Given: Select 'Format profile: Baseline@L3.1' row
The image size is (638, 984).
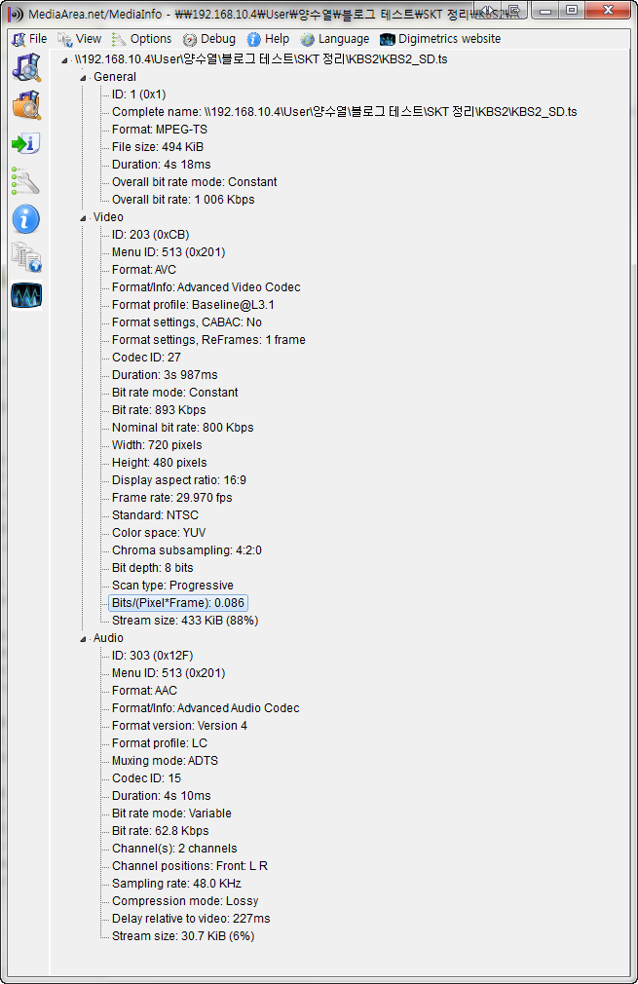Looking at the screenshot, I should (193, 305).
